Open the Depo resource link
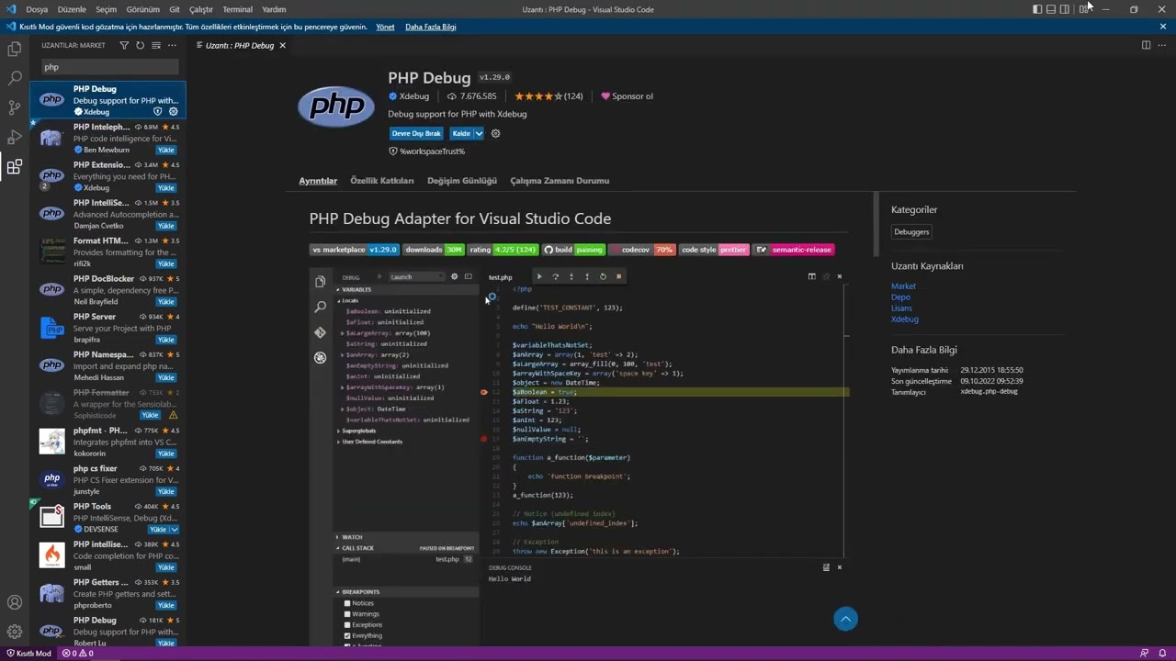 [x=900, y=297]
